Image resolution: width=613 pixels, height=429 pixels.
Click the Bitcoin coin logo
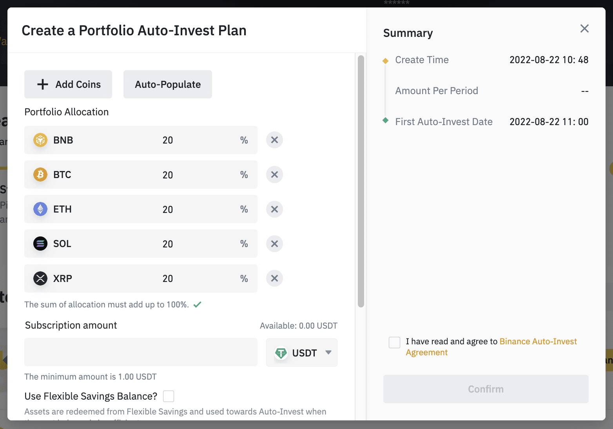point(40,175)
